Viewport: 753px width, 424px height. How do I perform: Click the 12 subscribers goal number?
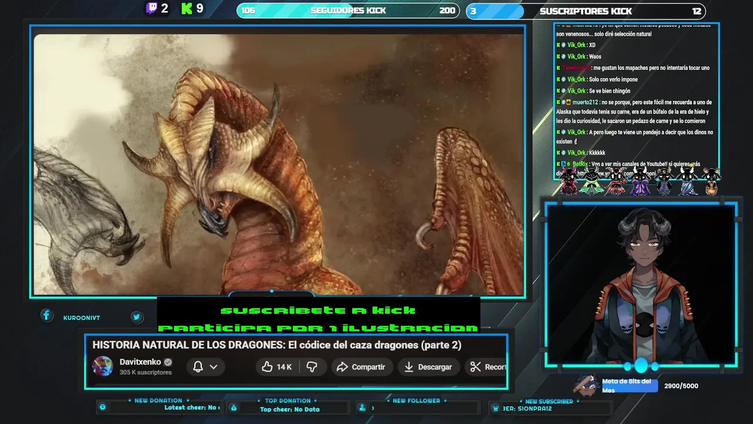click(x=697, y=11)
